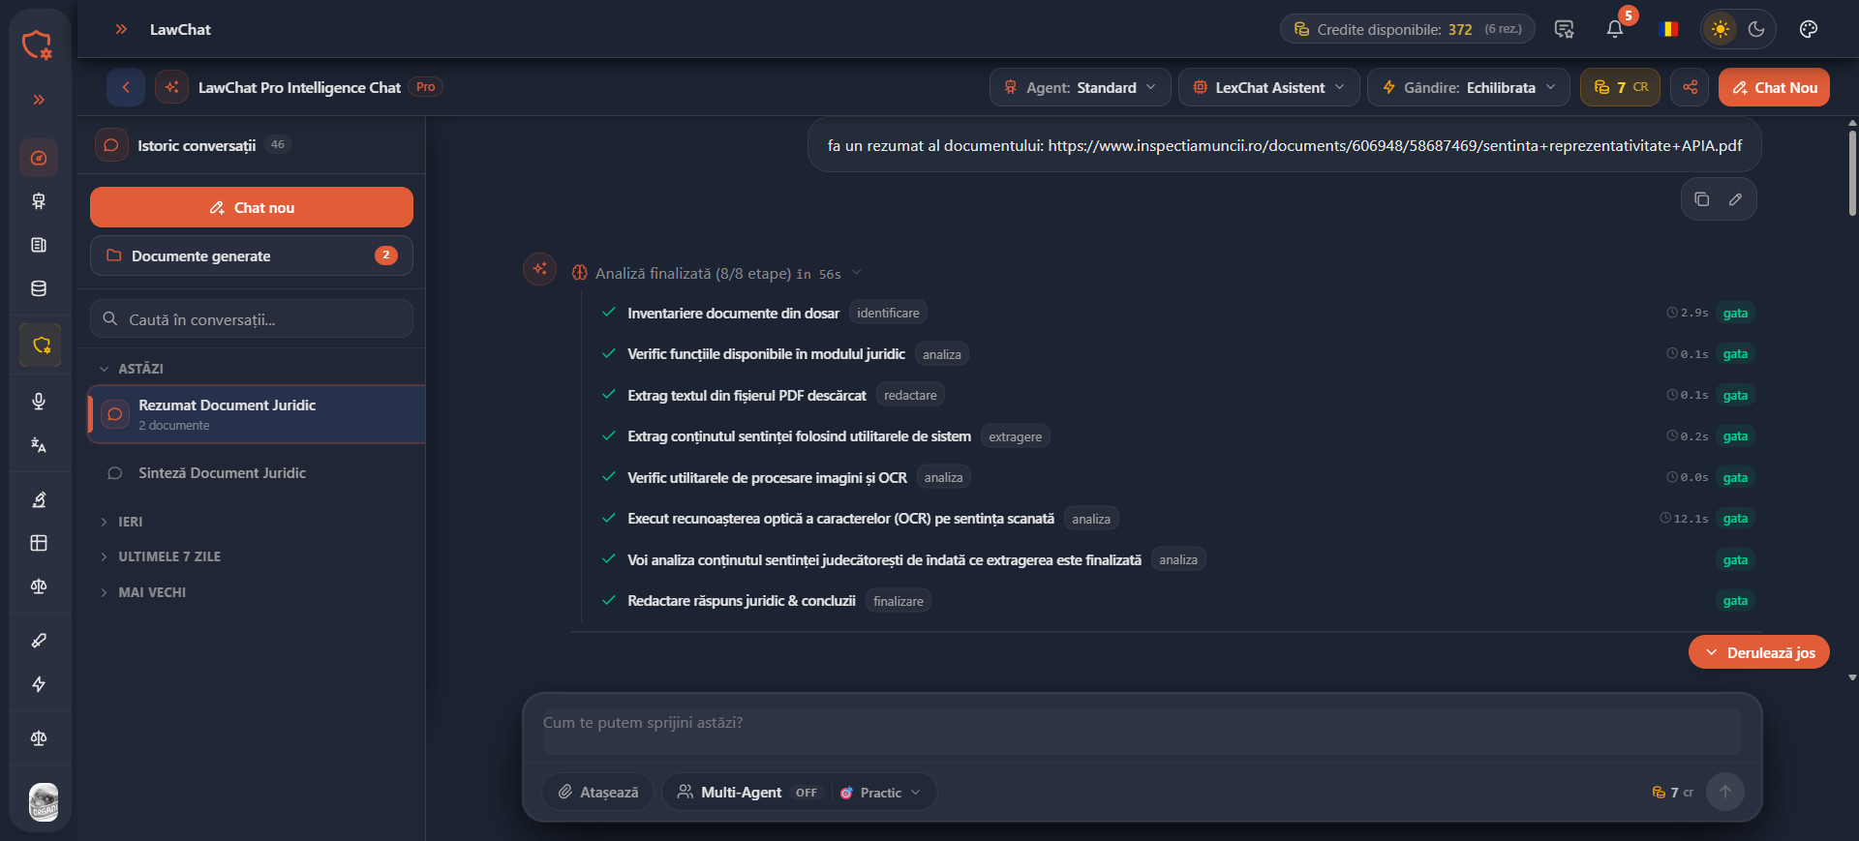Image resolution: width=1859 pixels, height=841 pixels.
Task: Click the orange Chat nou button
Action: click(x=252, y=207)
